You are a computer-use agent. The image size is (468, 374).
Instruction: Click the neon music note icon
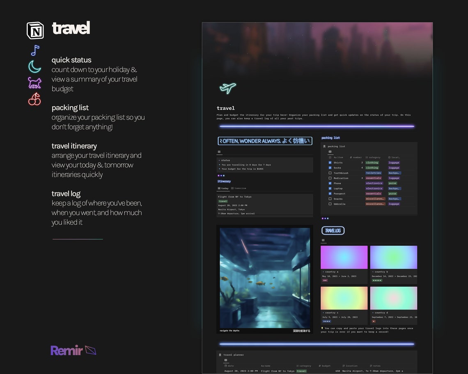(x=35, y=50)
